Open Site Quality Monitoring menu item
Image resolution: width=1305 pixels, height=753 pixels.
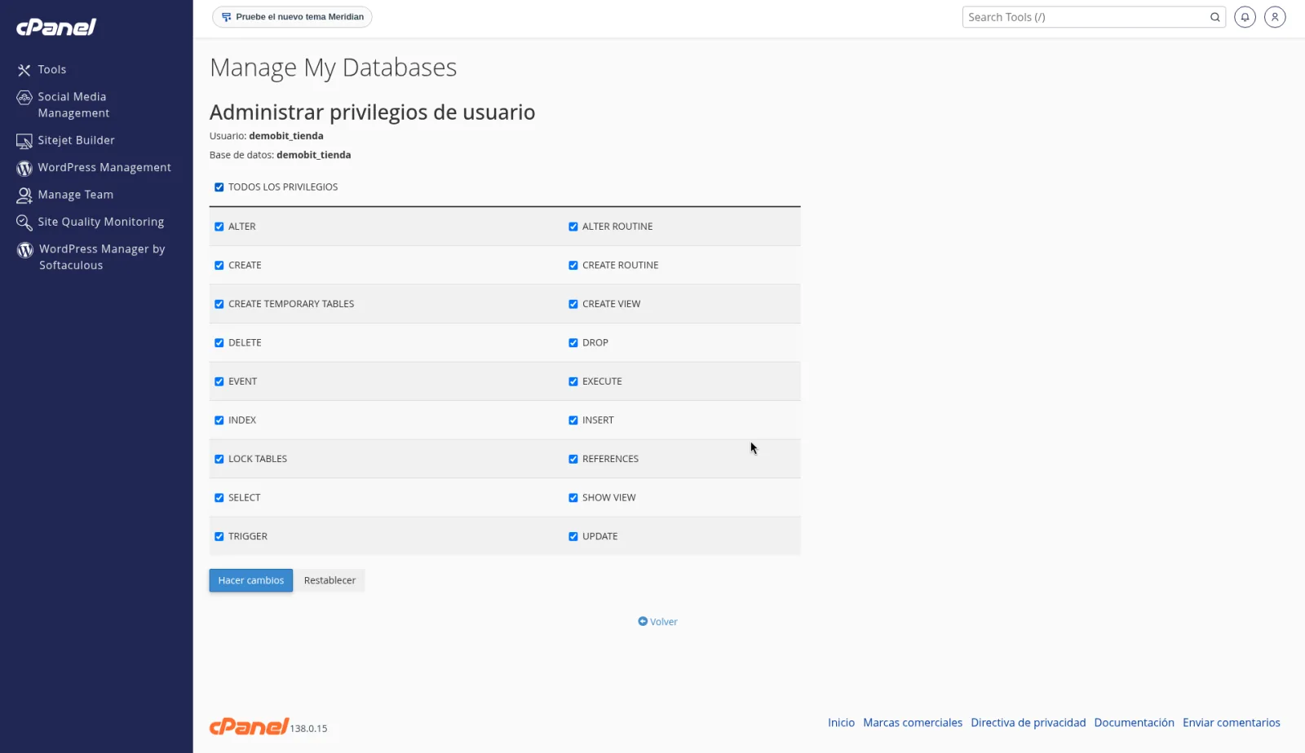click(x=100, y=222)
